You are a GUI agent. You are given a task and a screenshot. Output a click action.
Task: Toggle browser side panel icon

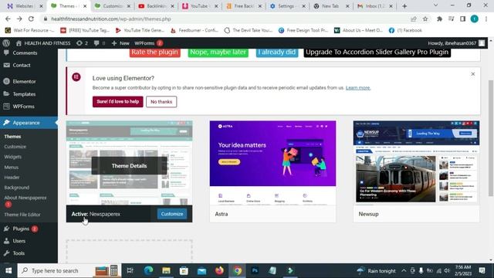(463, 19)
